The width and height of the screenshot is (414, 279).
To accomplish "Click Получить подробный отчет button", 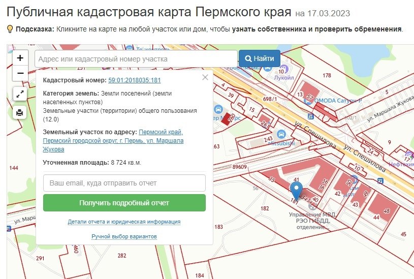I will 124,203.
